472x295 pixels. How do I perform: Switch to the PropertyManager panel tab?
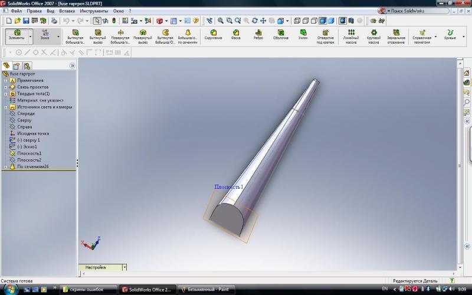(x=17, y=65)
